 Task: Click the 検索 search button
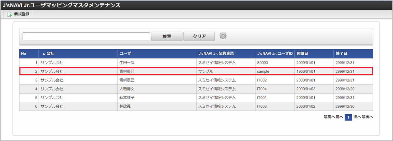pyautogui.click(x=167, y=36)
